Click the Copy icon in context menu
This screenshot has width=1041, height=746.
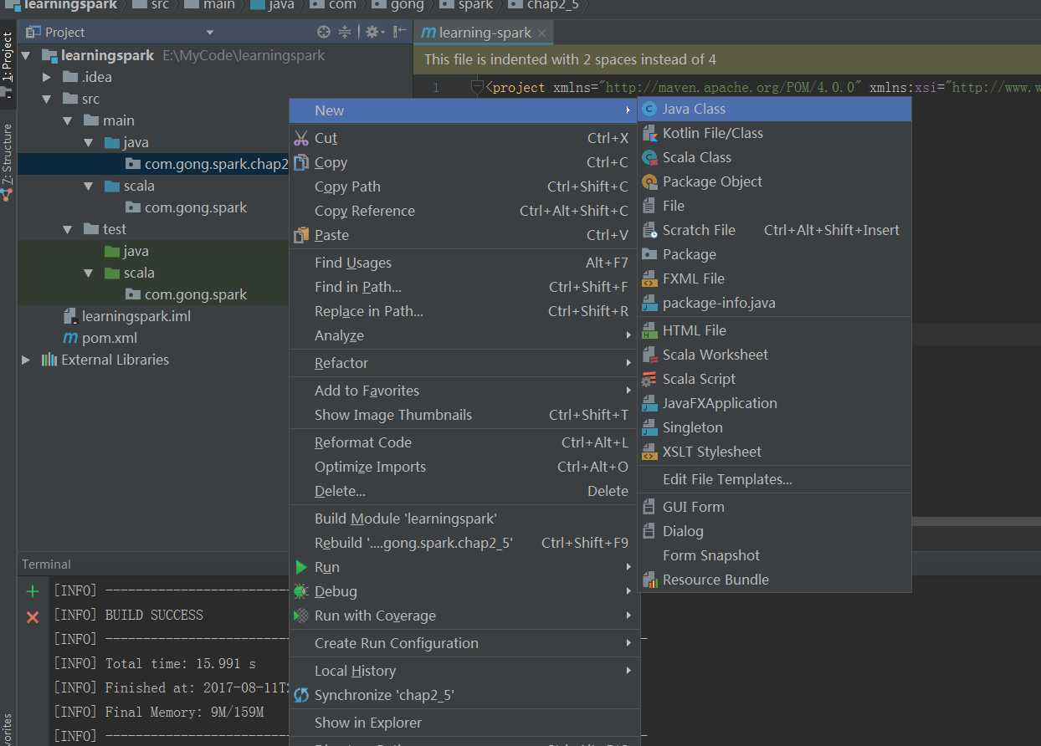(301, 162)
